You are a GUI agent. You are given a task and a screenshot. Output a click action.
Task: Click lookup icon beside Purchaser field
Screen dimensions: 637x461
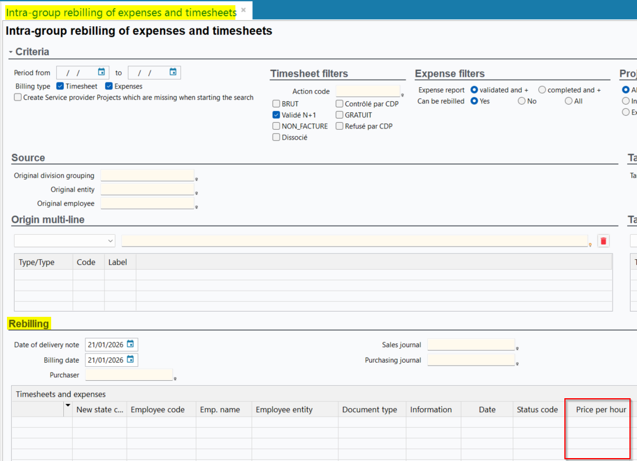tap(175, 378)
